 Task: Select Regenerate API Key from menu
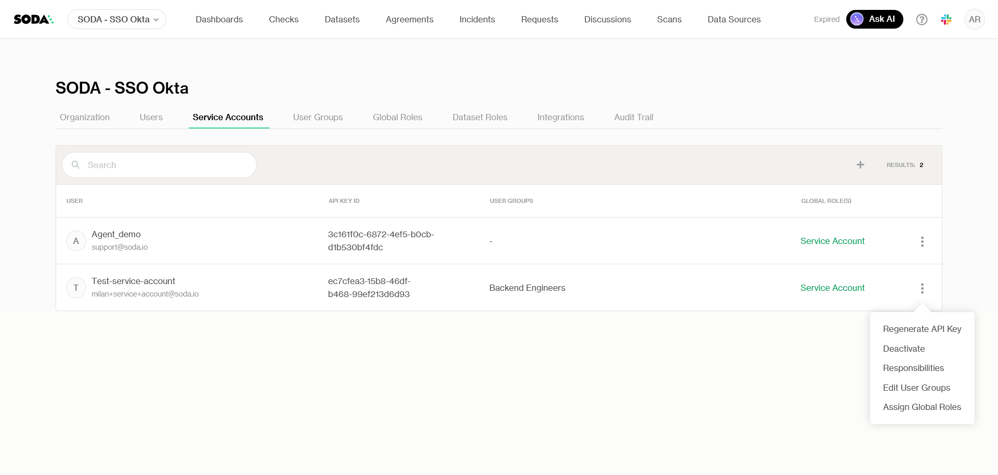(922, 329)
